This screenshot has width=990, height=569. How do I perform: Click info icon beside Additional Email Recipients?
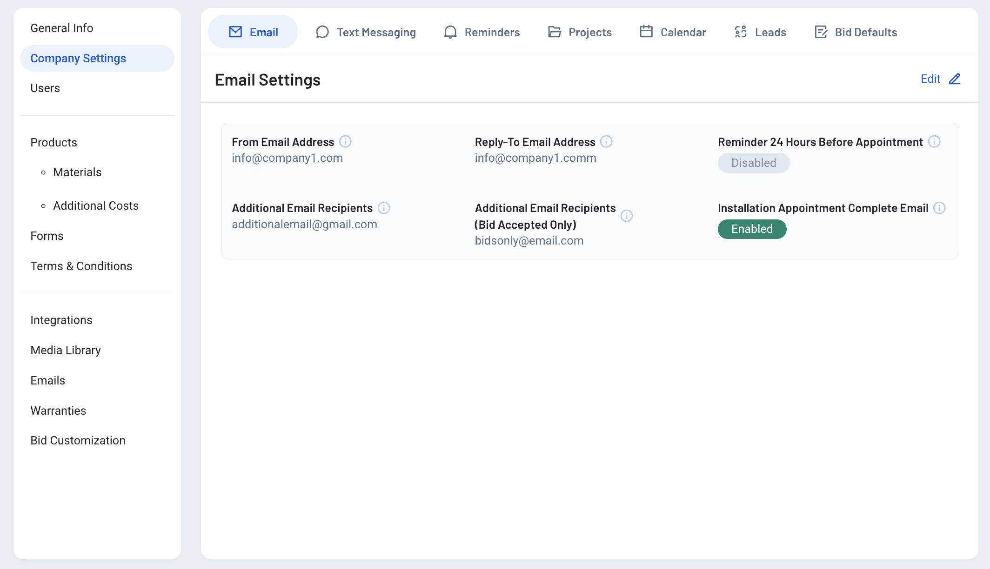[384, 208]
